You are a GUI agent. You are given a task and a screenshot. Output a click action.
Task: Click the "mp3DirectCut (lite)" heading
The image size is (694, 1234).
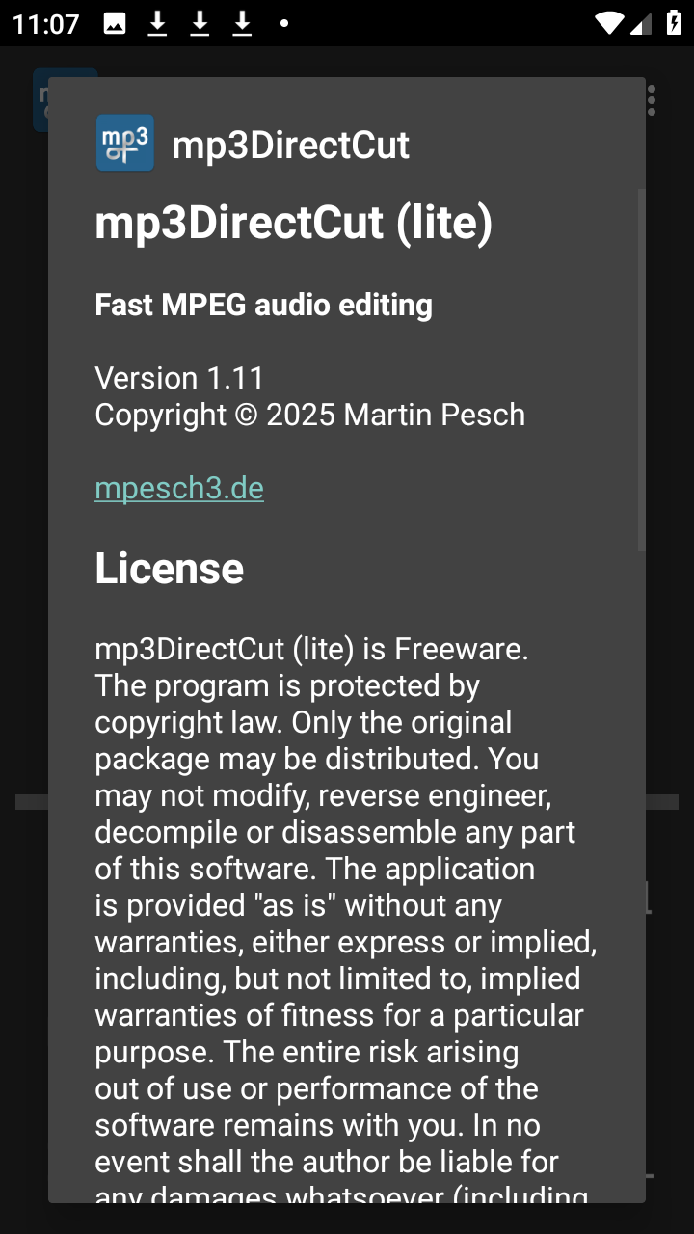click(x=294, y=223)
